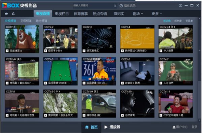Screen dimensions: 202x133
Task: Click play icon beside 华人世界
Action: point(161,51)
